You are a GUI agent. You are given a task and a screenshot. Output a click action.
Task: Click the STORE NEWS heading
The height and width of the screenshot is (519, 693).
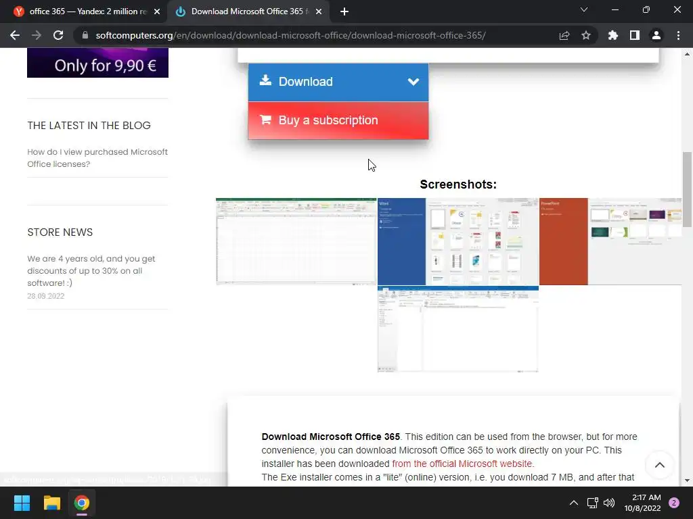60,232
